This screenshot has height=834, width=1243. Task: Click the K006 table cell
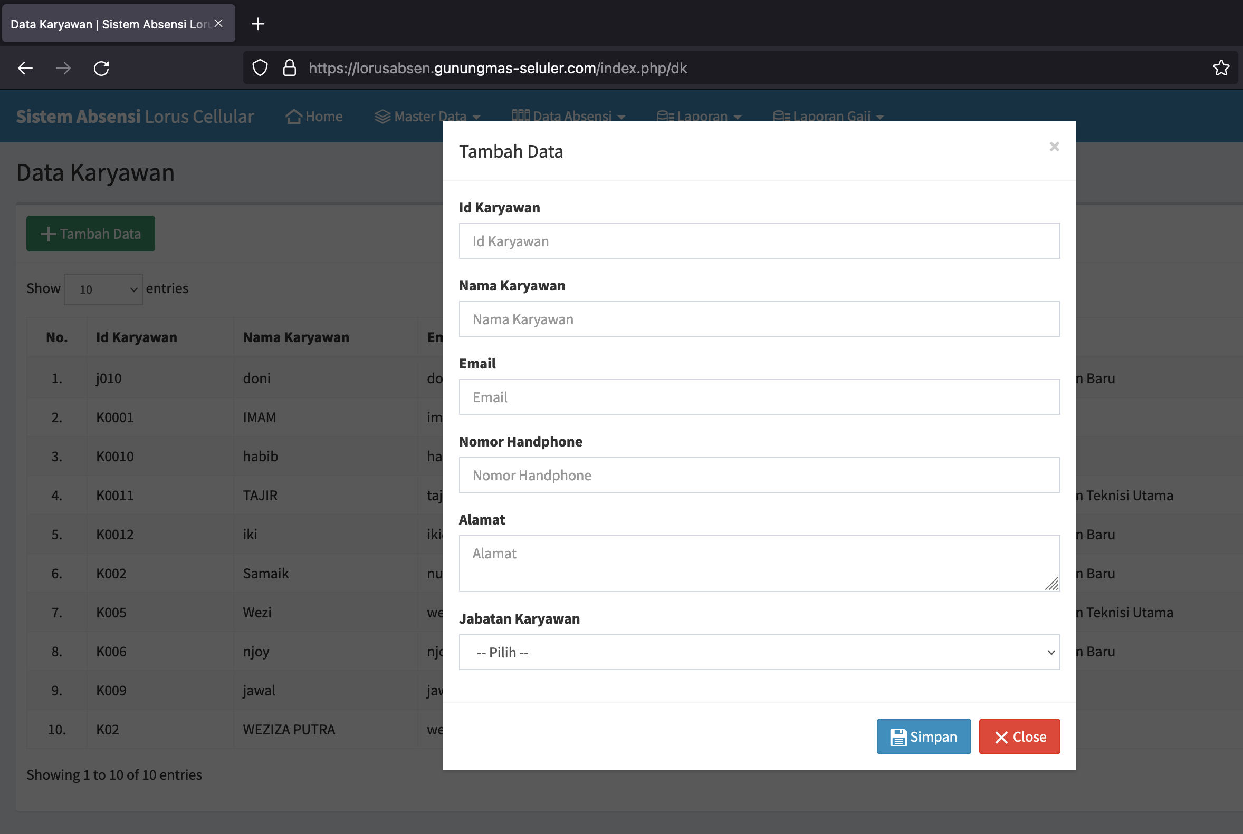coord(160,651)
